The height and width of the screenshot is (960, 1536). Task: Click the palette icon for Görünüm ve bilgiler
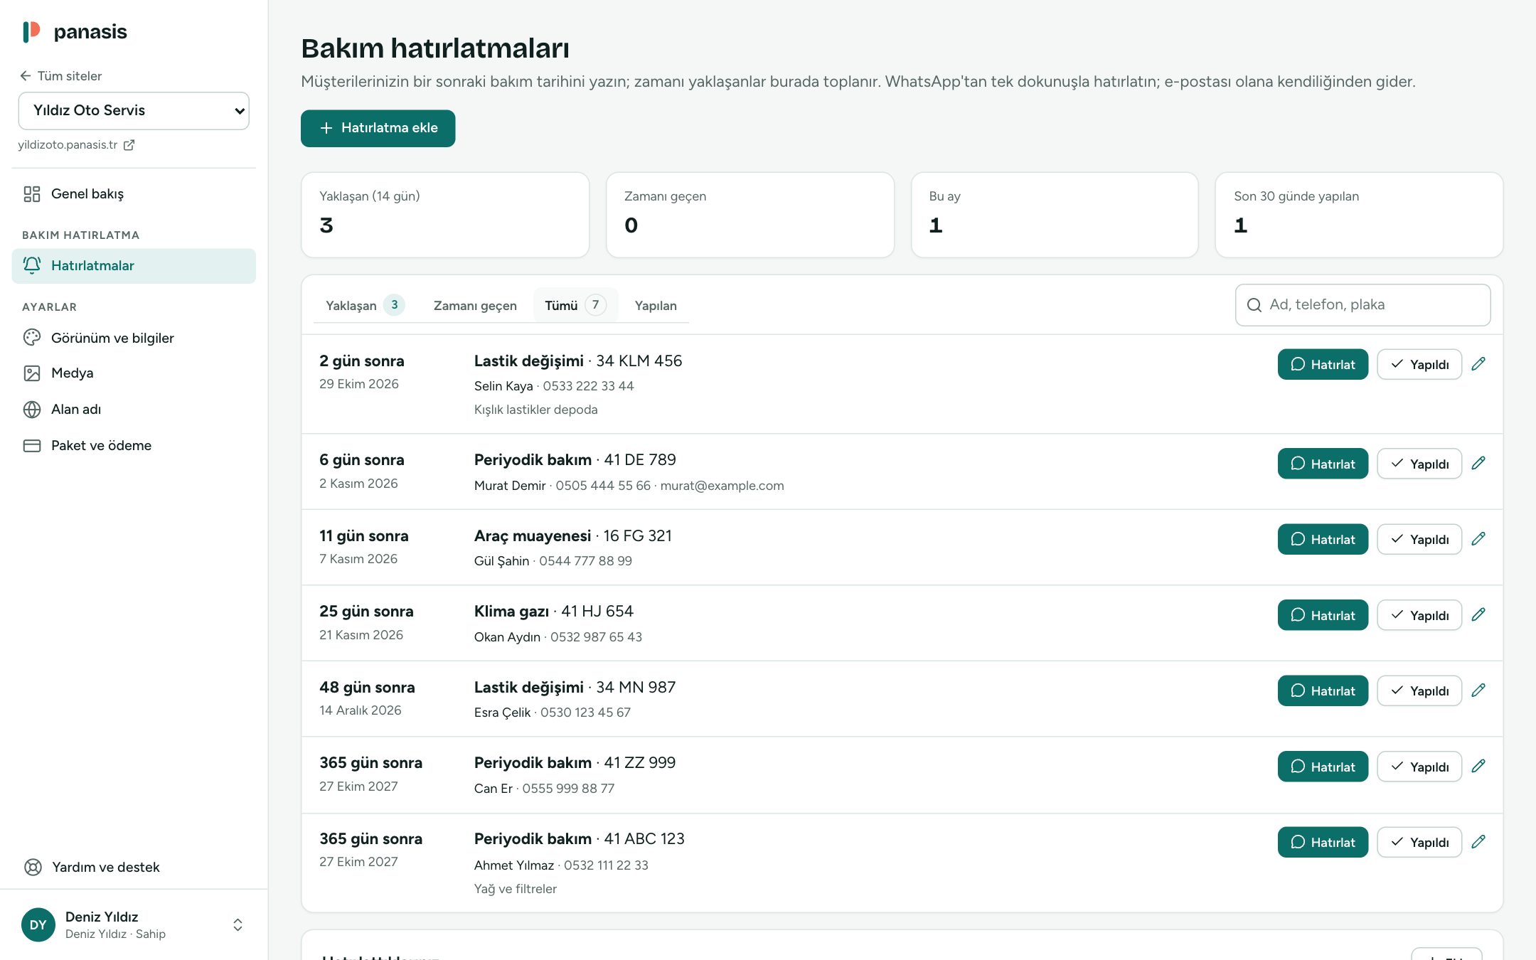pos(32,338)
